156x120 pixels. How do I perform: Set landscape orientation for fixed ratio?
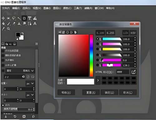(x=33, y=77)
